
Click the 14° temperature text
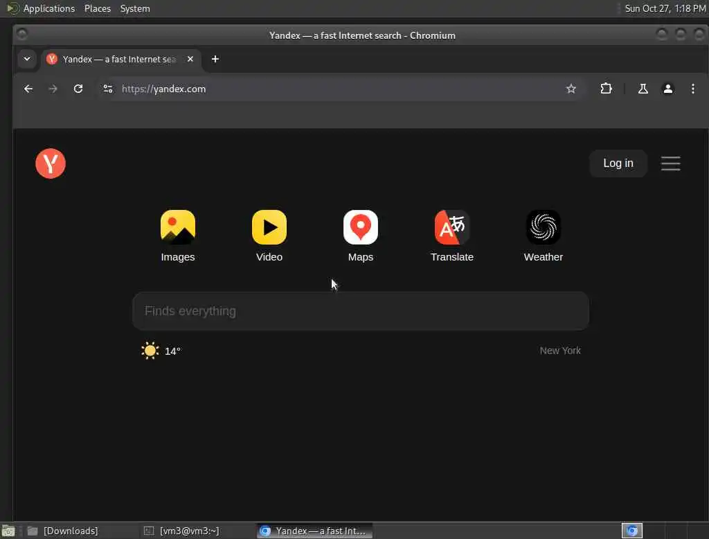click(x=172, y=351)
